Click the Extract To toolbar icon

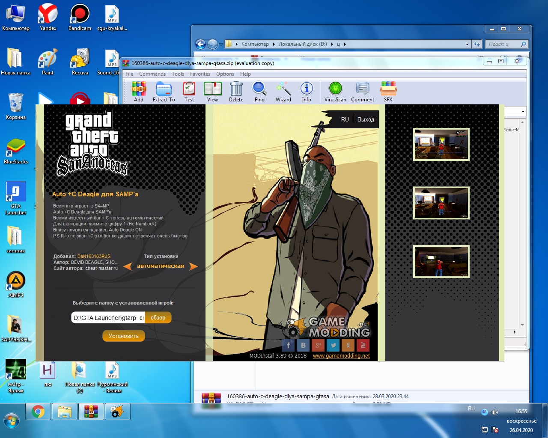(x=164, y=92)
